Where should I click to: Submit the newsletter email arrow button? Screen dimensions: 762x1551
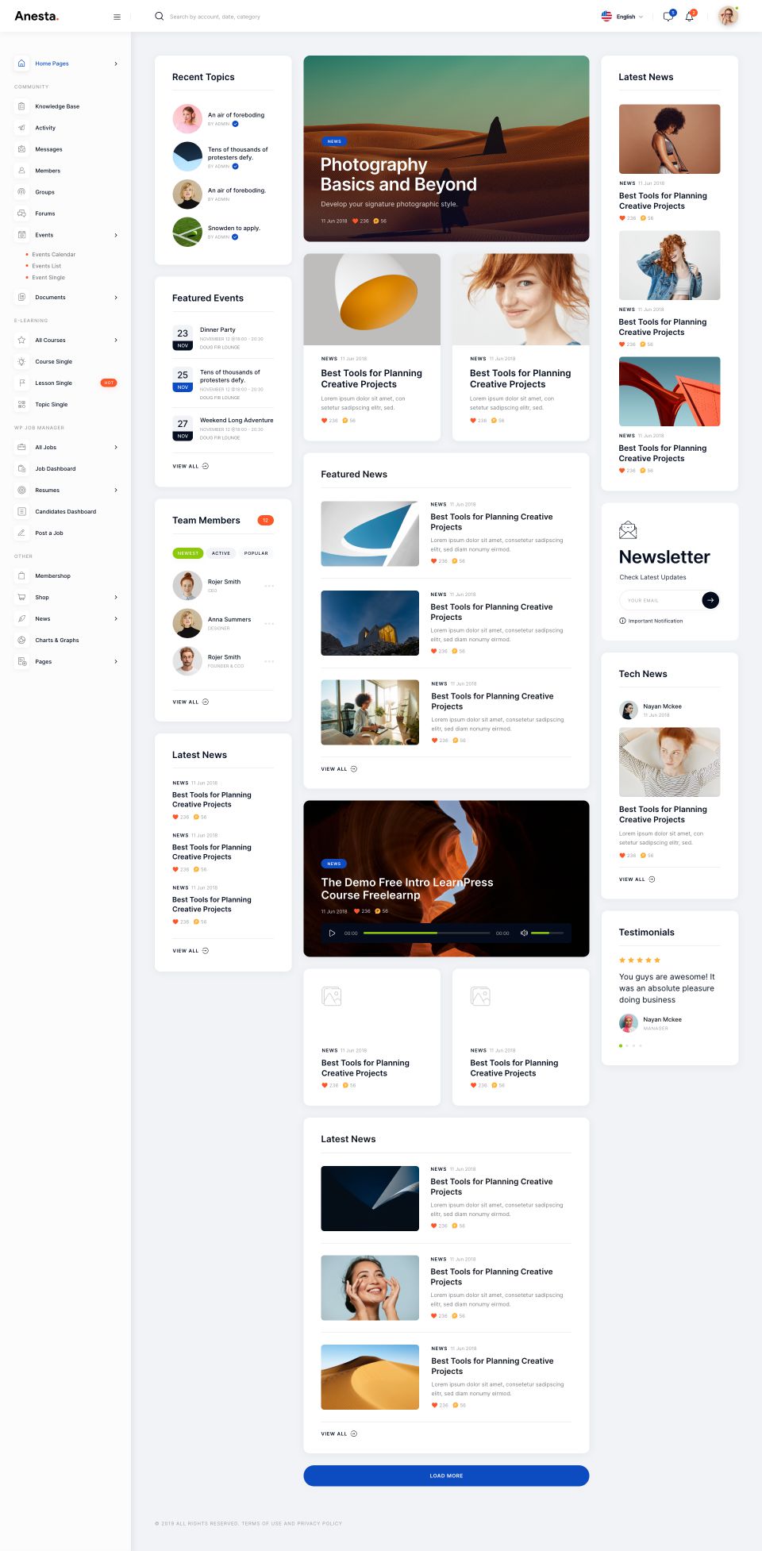pos(710,600)
